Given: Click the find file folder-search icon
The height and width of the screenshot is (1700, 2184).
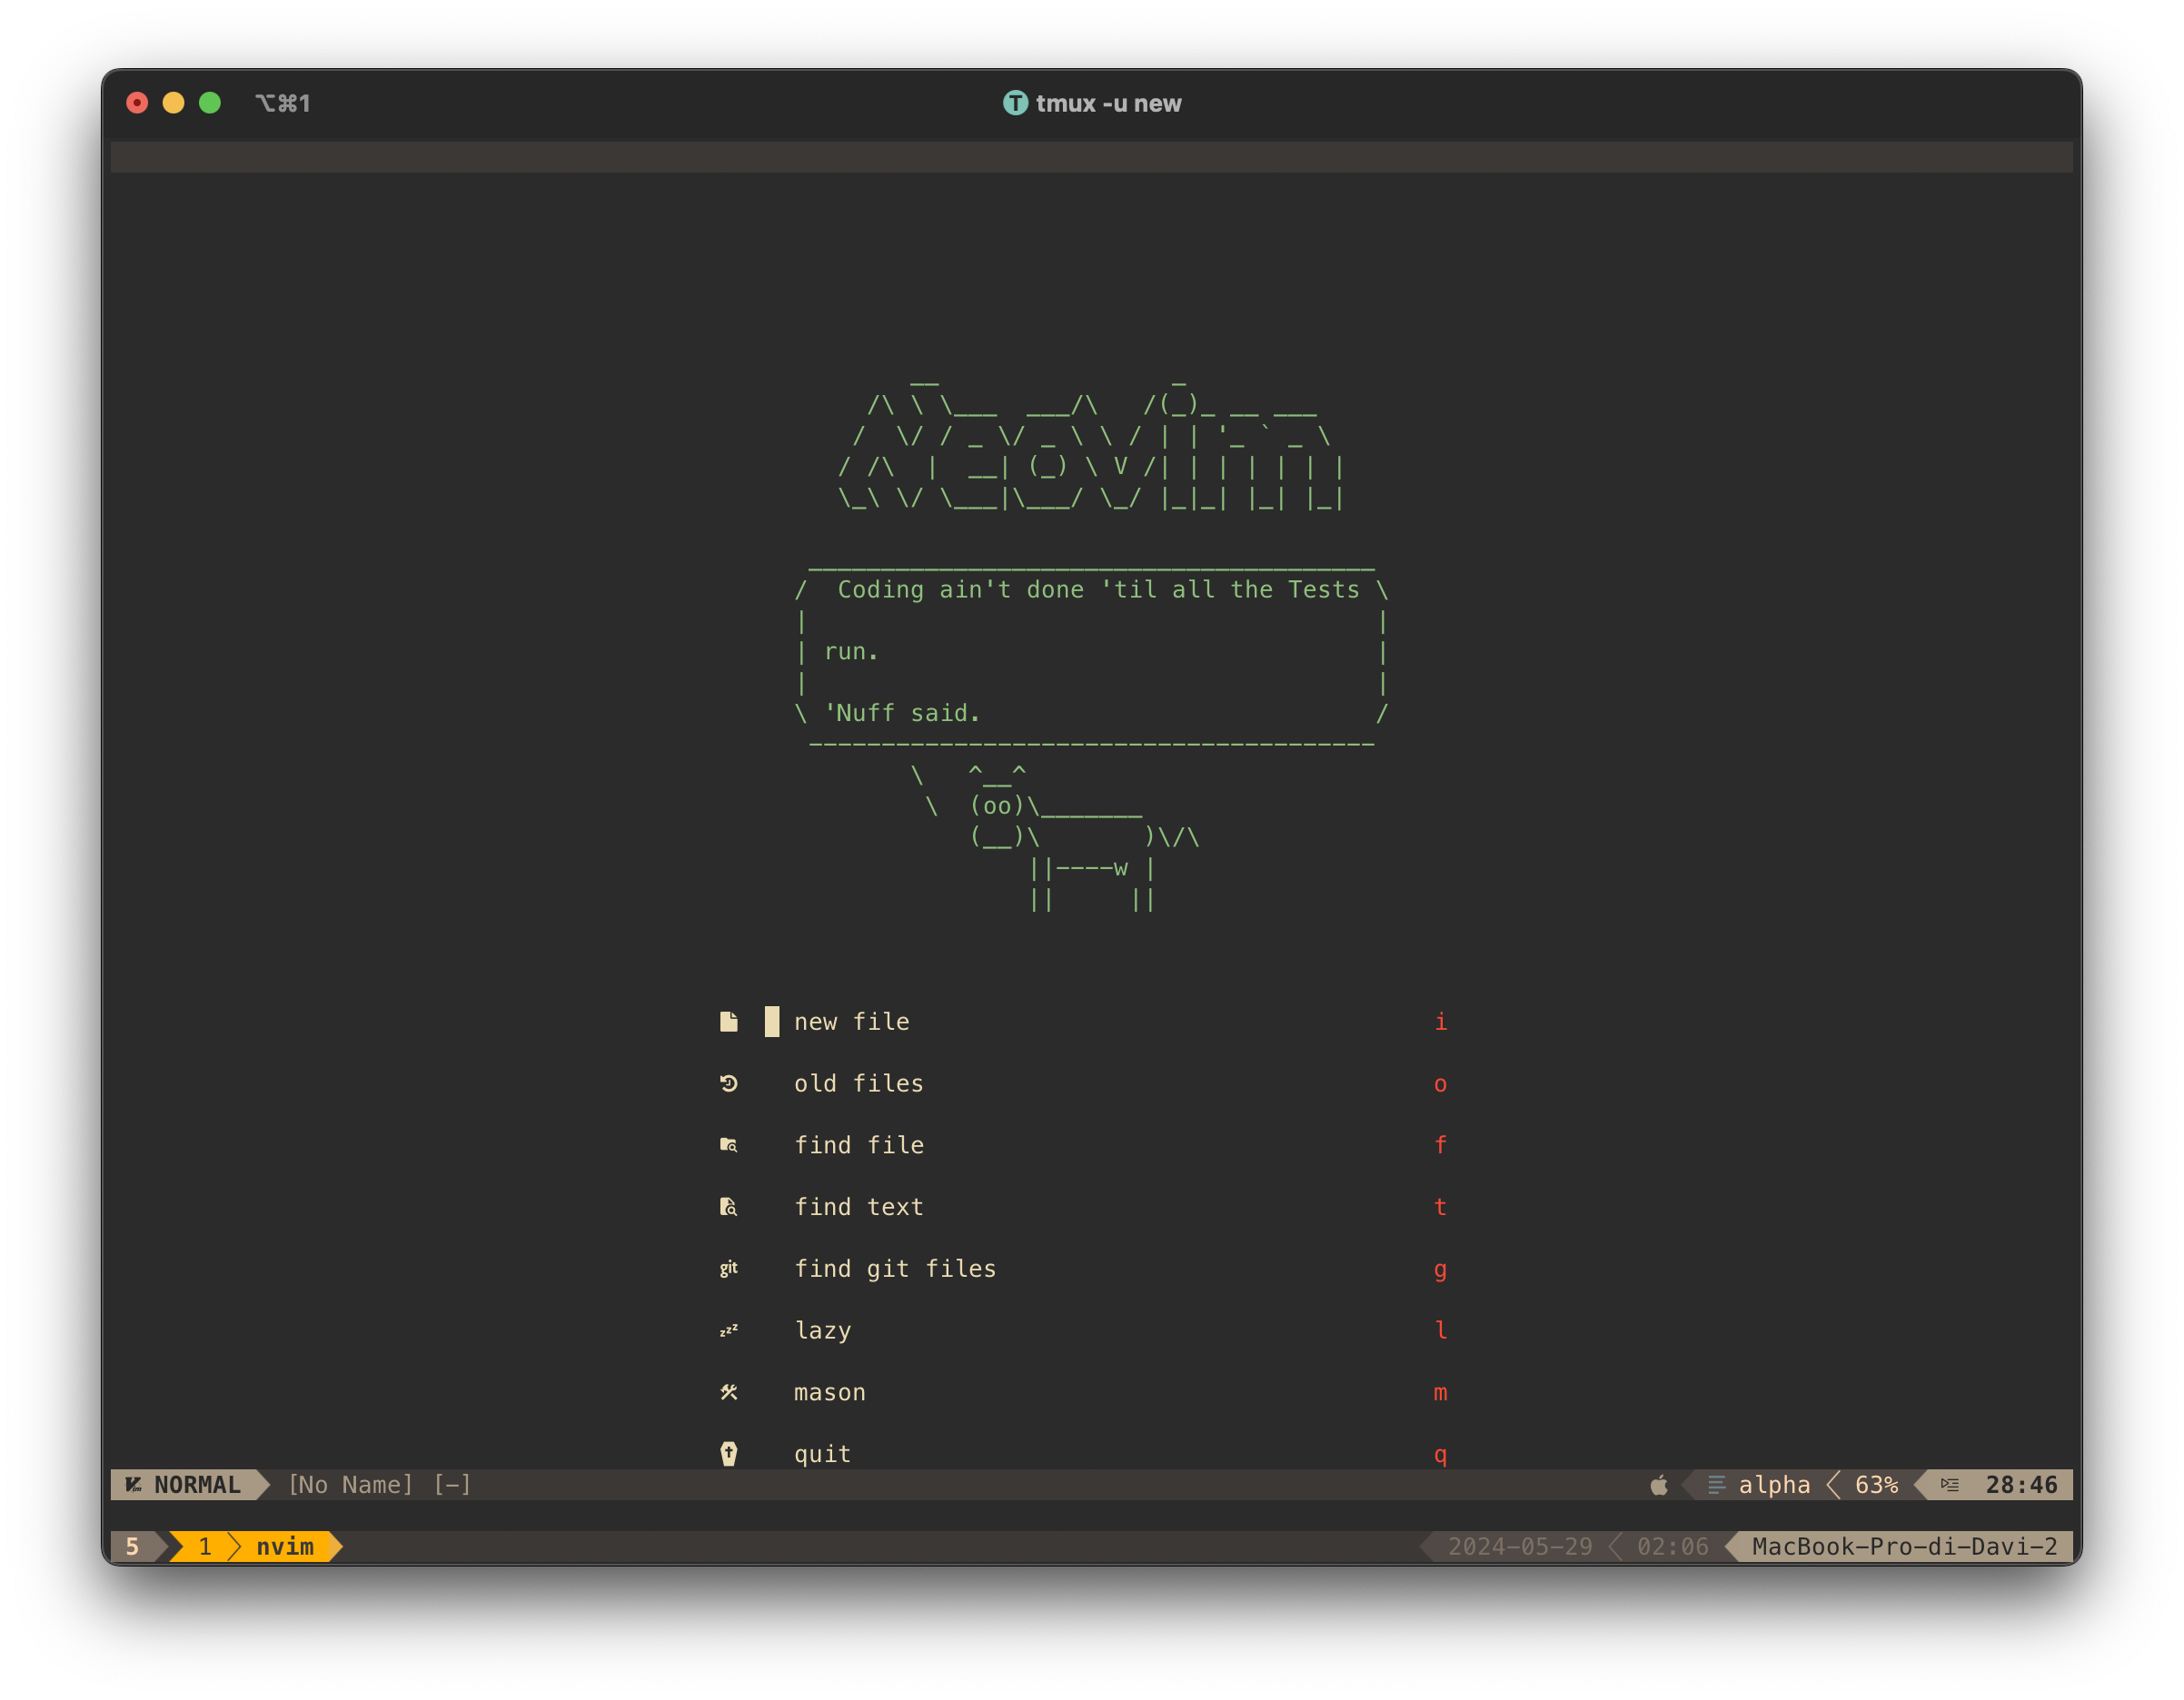Looking at the screenshot, I should pos(728,1145).
